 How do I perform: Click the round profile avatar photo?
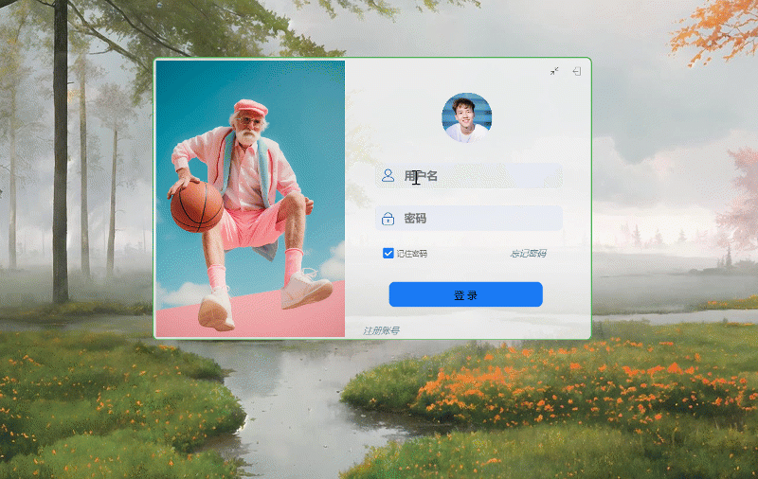(466, 117)
